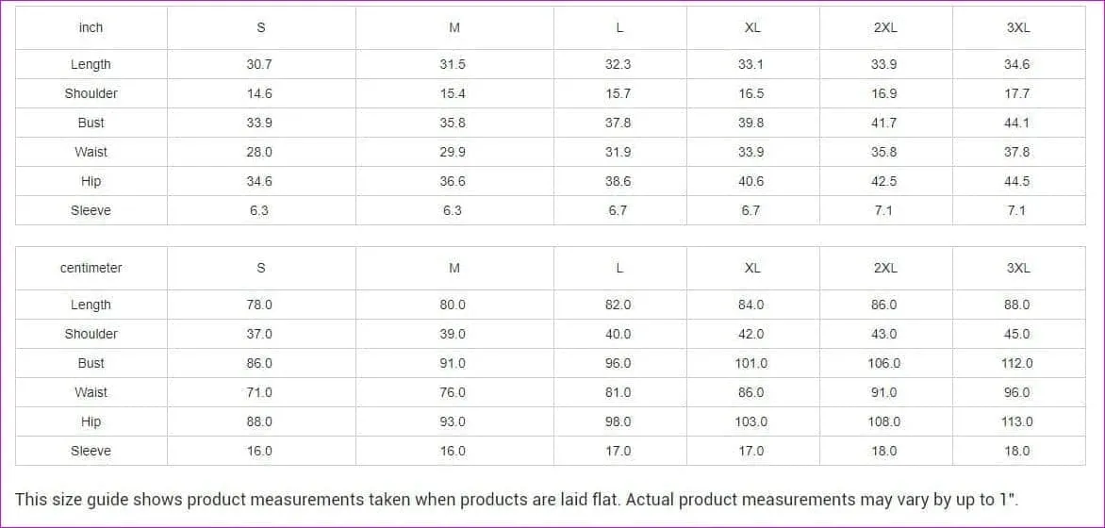Click the Sleeve value 7.1 under 2XL
Screen dimensions: 1105x528
click(883, 210)
